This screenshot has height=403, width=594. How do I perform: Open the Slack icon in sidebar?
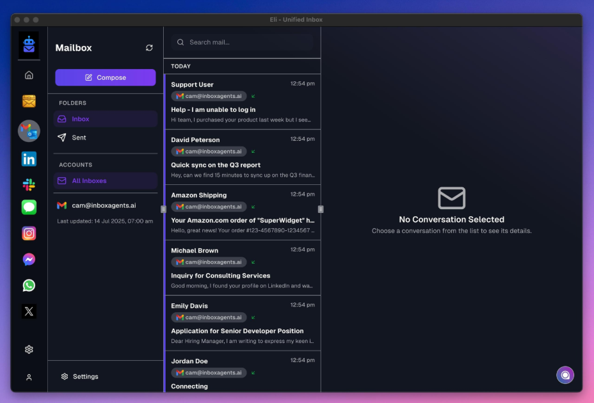coord(29,184)
